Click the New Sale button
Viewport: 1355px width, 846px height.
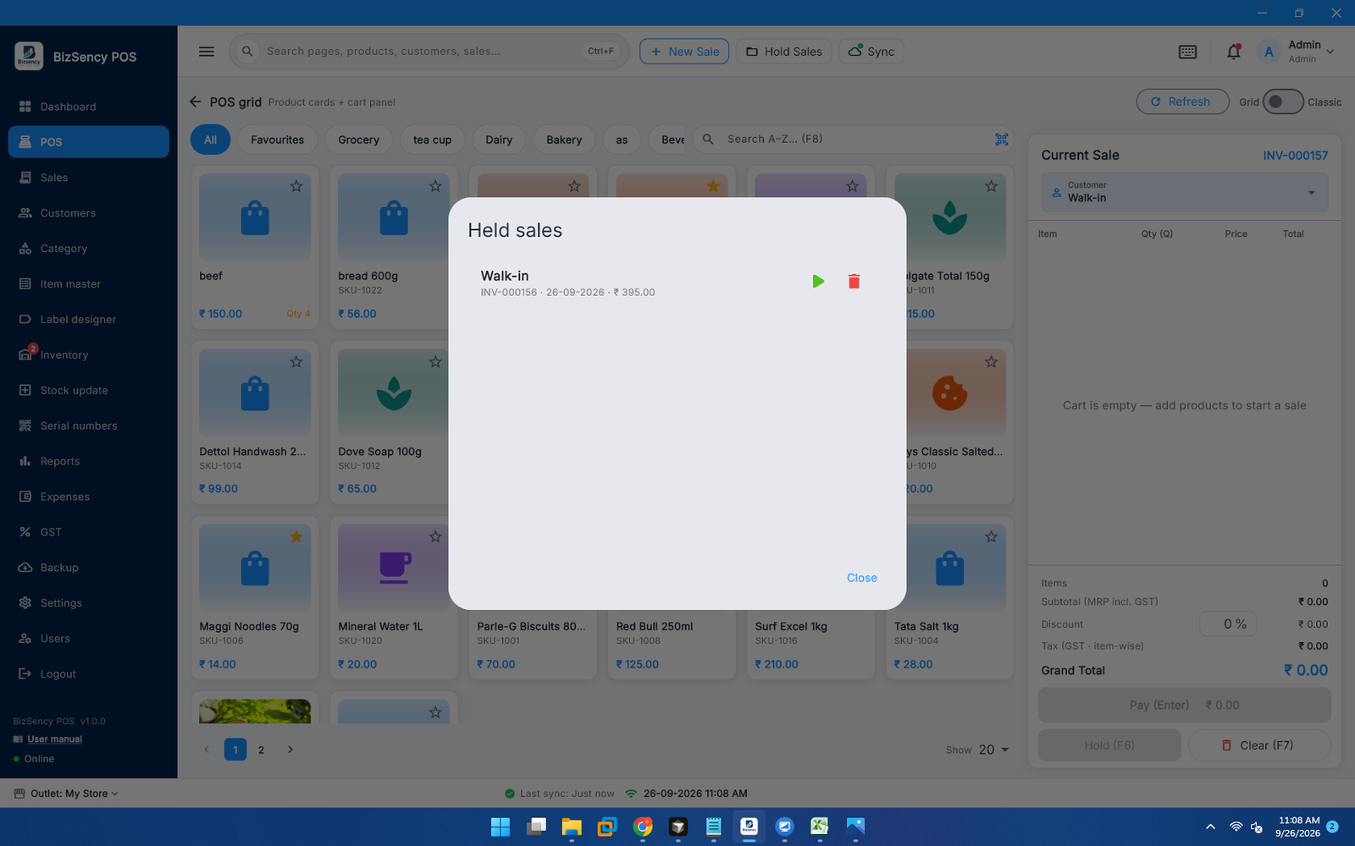(x=684, y=52)
